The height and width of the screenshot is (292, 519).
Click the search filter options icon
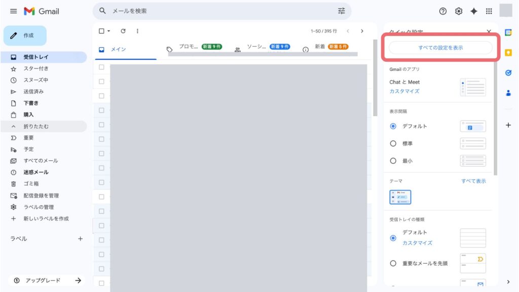[x=341, y=11]
